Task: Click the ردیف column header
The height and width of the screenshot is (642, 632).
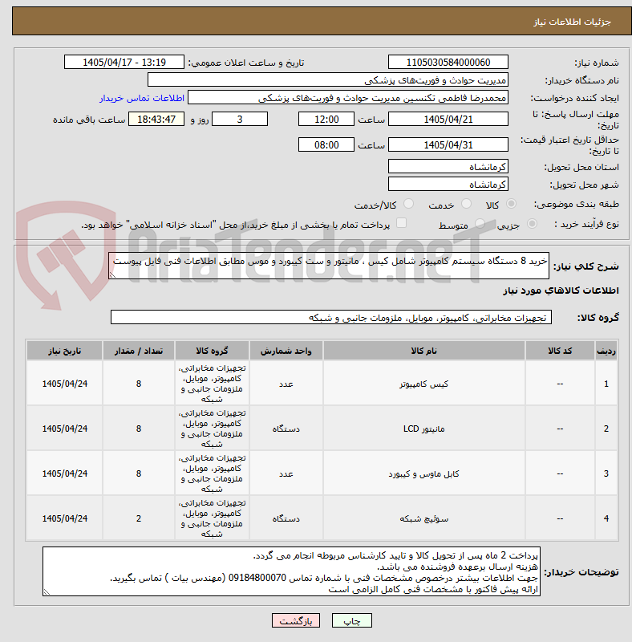Action: tap(606, 351)
